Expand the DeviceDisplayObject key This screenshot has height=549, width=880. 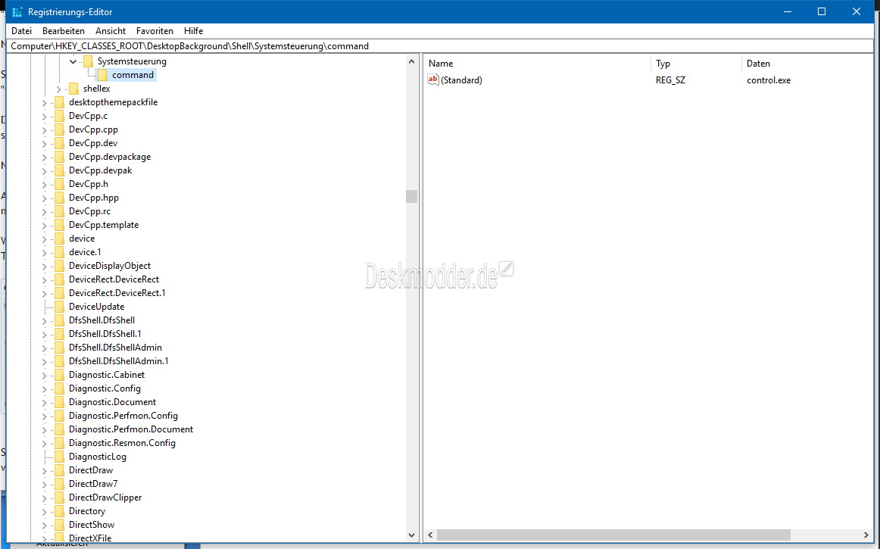(45, 266)
